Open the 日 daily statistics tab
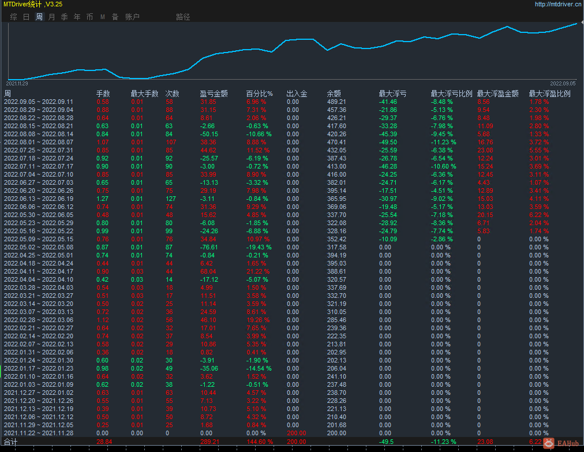Image resolution: width=584 pixels, height=452 pixels. (26, 17)
